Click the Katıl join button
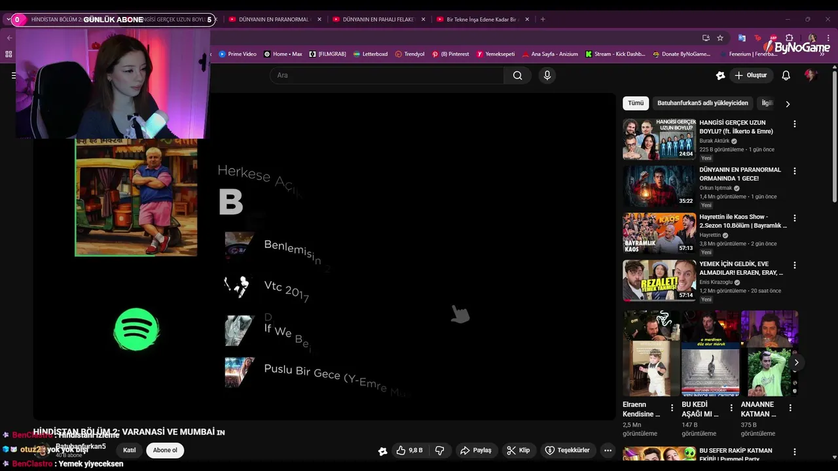838x471 pixels. pos(130,450)
